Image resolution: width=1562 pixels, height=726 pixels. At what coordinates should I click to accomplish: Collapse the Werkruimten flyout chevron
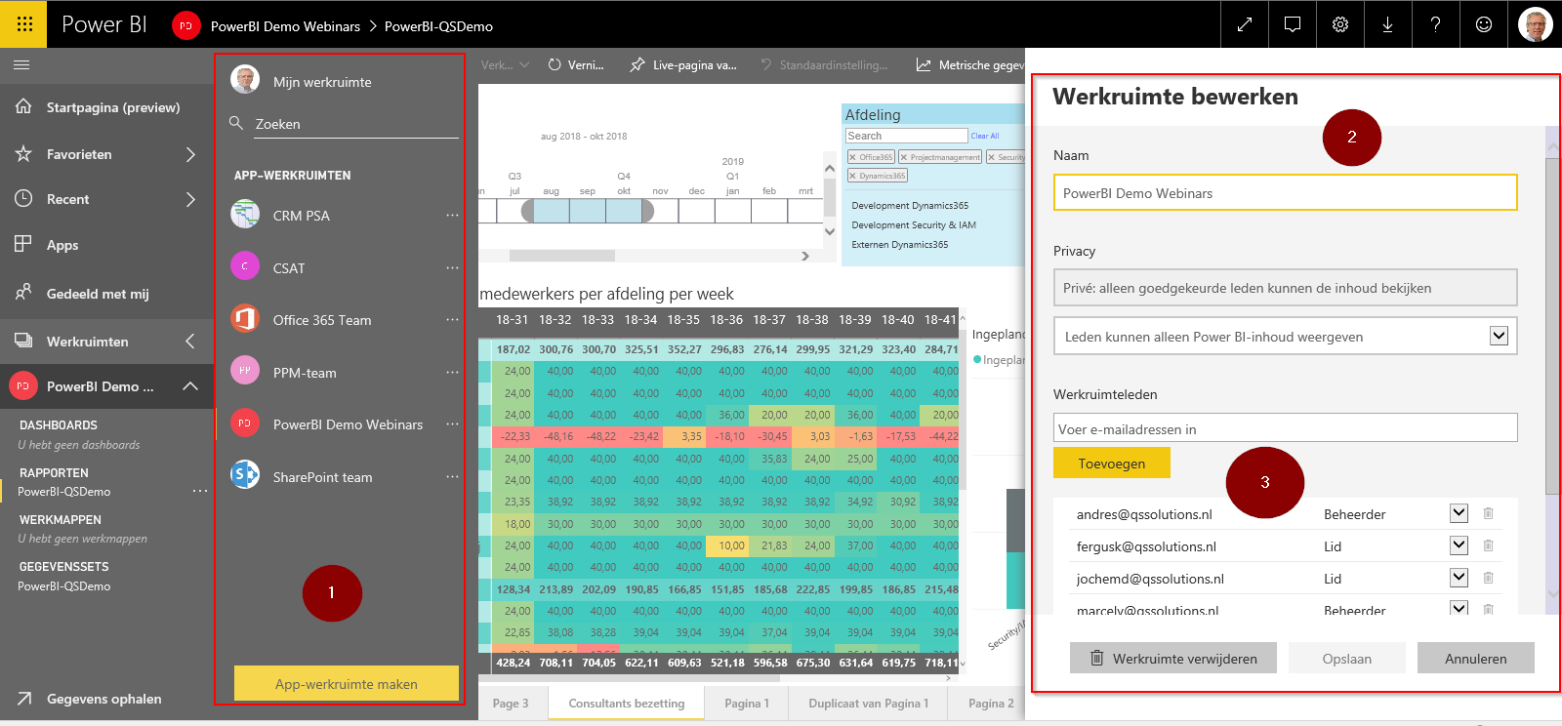190,341
